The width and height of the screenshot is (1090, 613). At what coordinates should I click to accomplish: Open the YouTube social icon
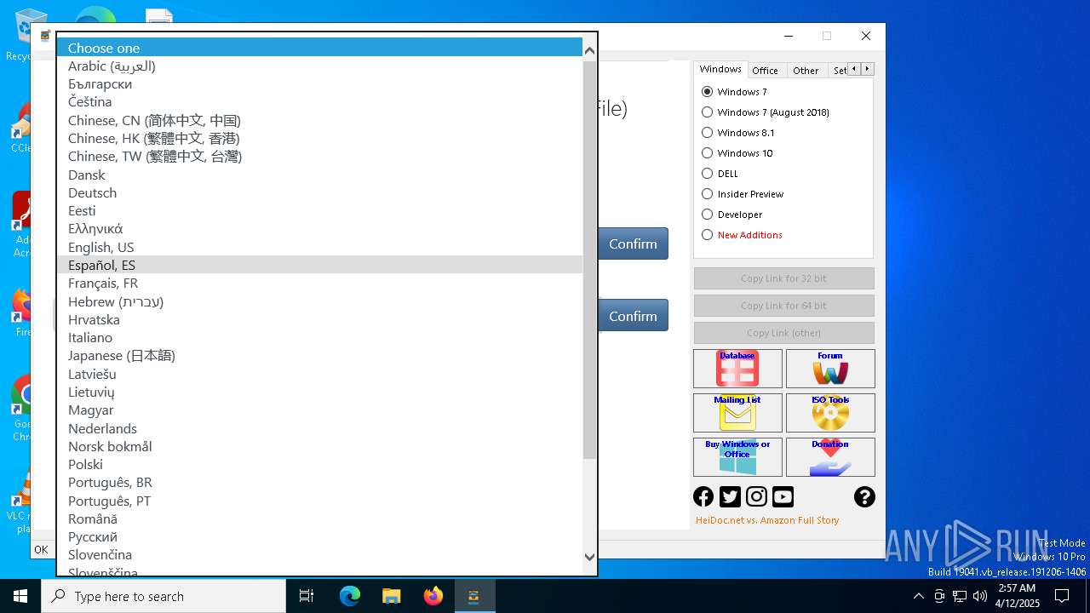(783, 496)
